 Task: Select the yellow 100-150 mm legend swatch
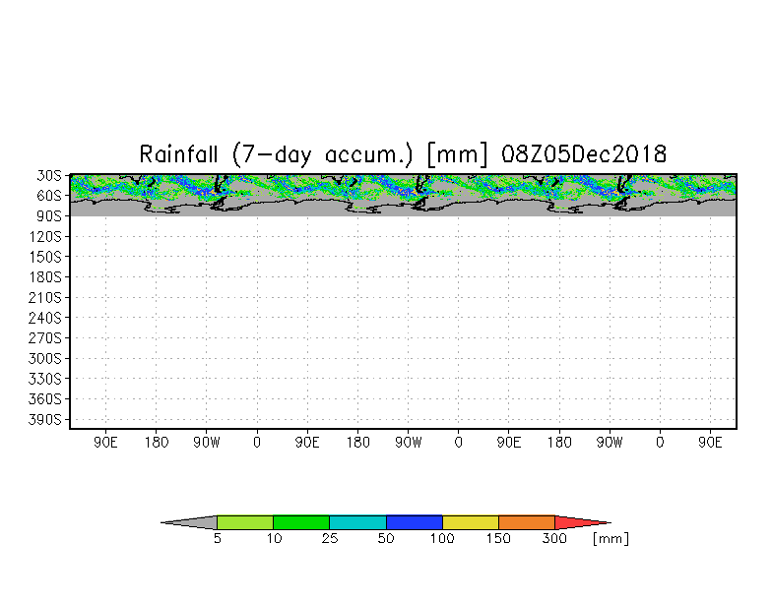click(x=471, y=522)
